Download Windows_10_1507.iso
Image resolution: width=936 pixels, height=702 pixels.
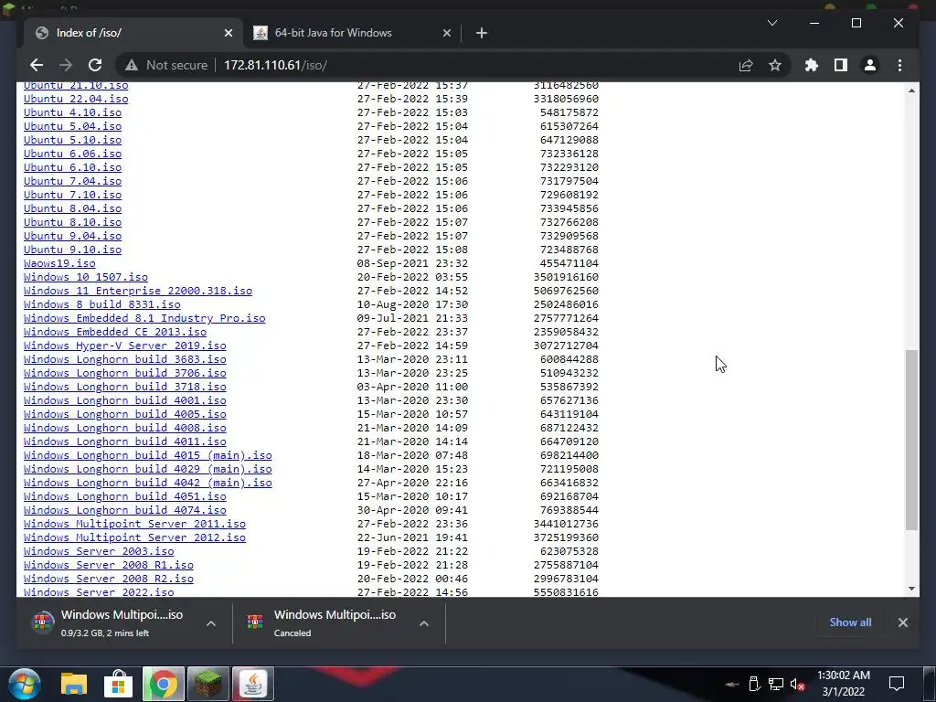pyautogui.click(x=85, y=278)
